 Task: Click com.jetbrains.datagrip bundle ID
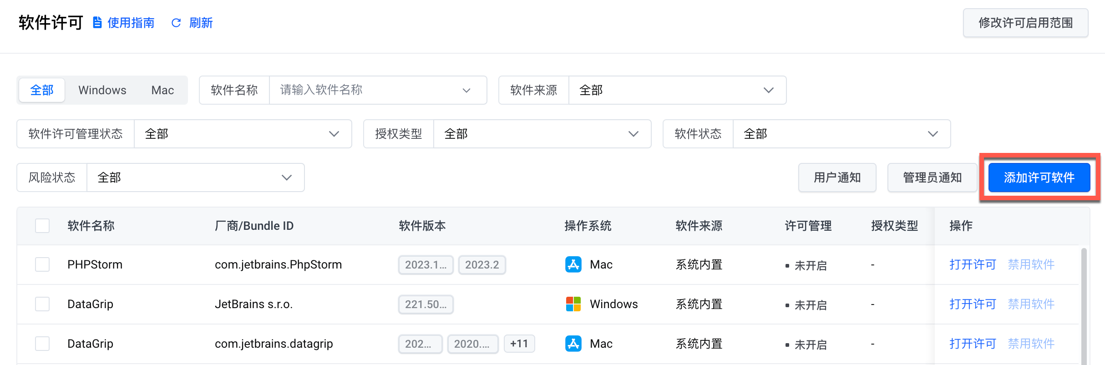[274, 344]
